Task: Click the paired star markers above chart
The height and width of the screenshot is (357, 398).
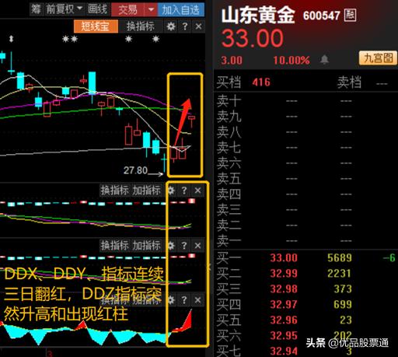Action: (x=70, y=39)
